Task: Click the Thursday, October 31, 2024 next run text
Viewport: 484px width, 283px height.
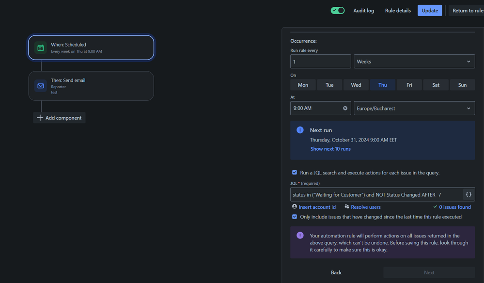Action: click(353, 140)
